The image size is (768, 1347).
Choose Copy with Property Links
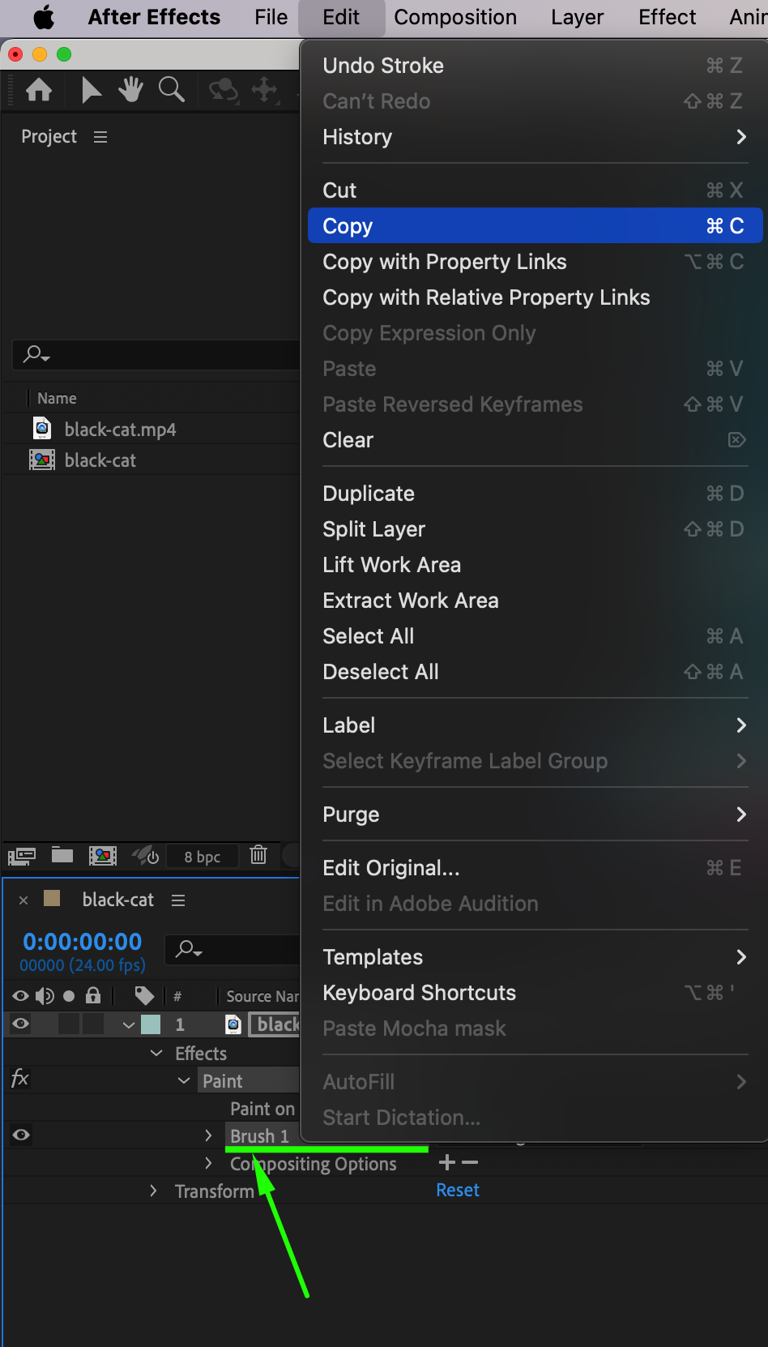pyautogui.click(x=444, y=262)
